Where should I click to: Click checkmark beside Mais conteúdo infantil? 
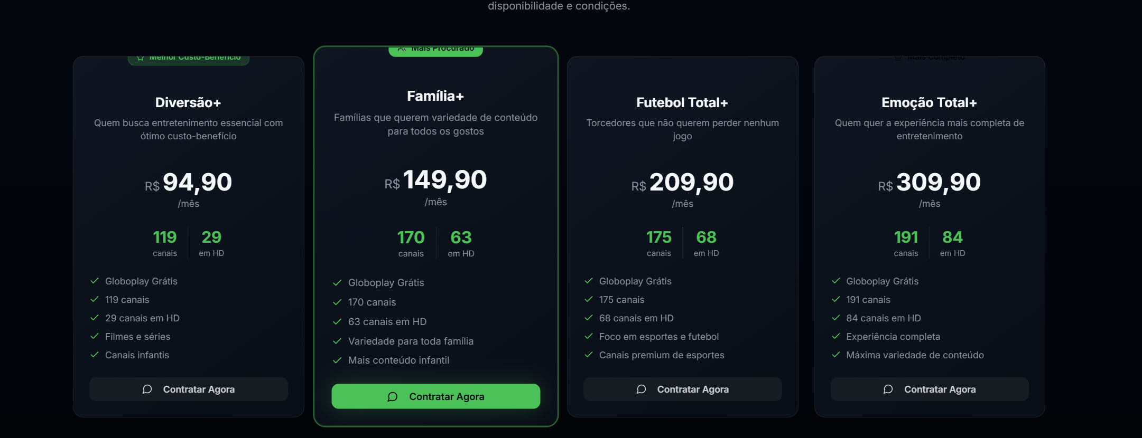(x=337, y=360)
